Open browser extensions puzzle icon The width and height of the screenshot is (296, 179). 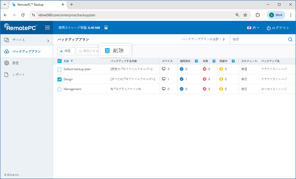[258, 15]
